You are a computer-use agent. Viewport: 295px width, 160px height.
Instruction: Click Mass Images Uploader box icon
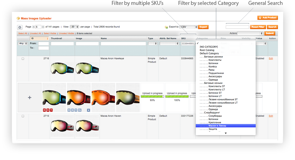tap(18, 18)
